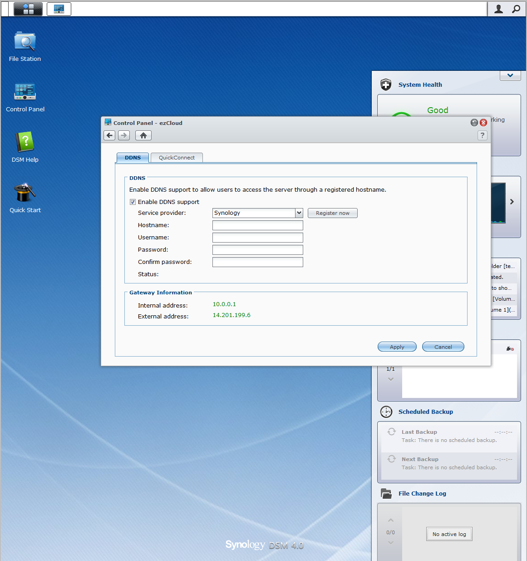Go forward in Control Panel window
The height and width of the screenshot is (561, 527).
click(124, 135)
